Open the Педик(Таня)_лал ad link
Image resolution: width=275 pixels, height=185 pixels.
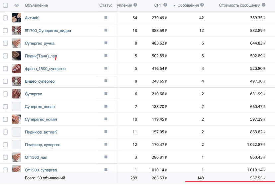tap(41, 56)
